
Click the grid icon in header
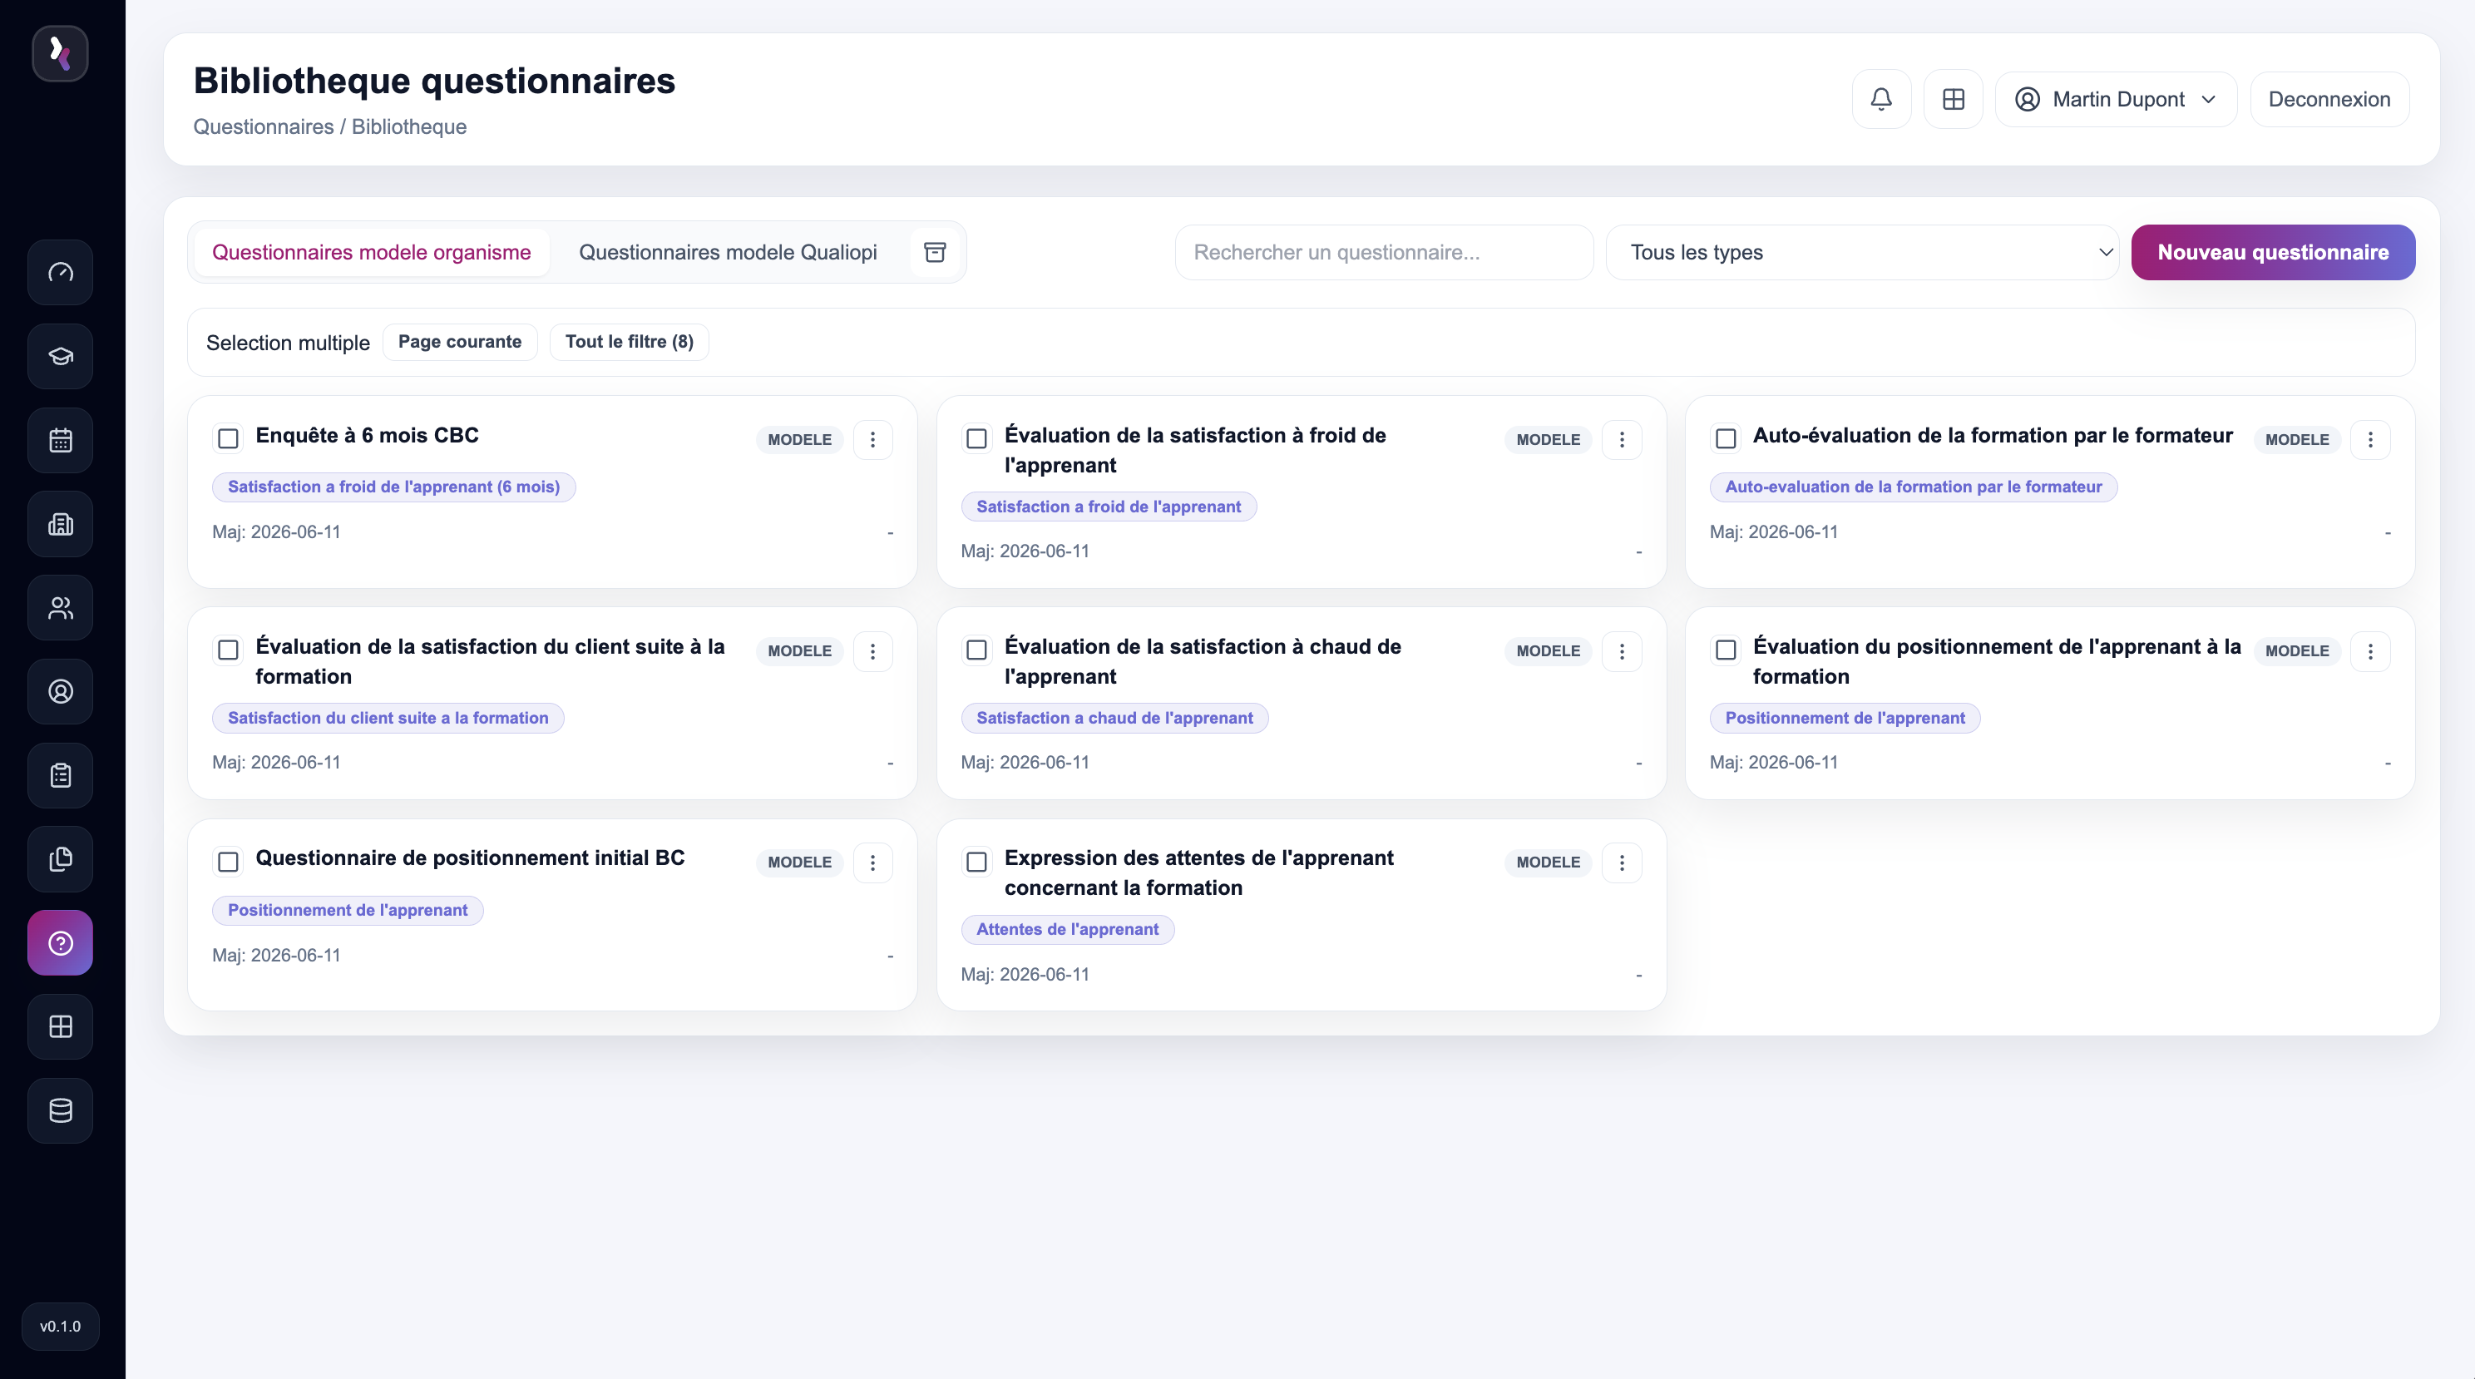click(1954, 99)
